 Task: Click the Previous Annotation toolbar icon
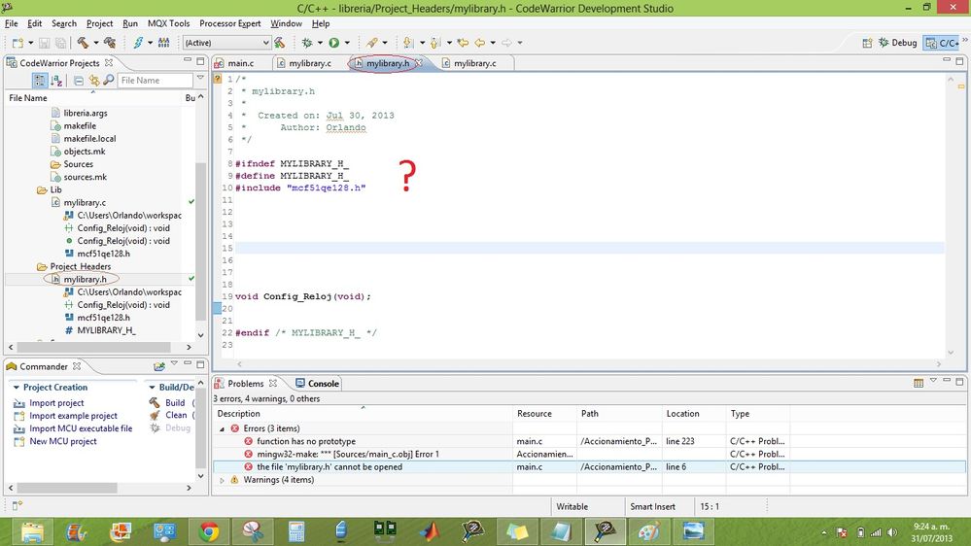pos(435,43)
